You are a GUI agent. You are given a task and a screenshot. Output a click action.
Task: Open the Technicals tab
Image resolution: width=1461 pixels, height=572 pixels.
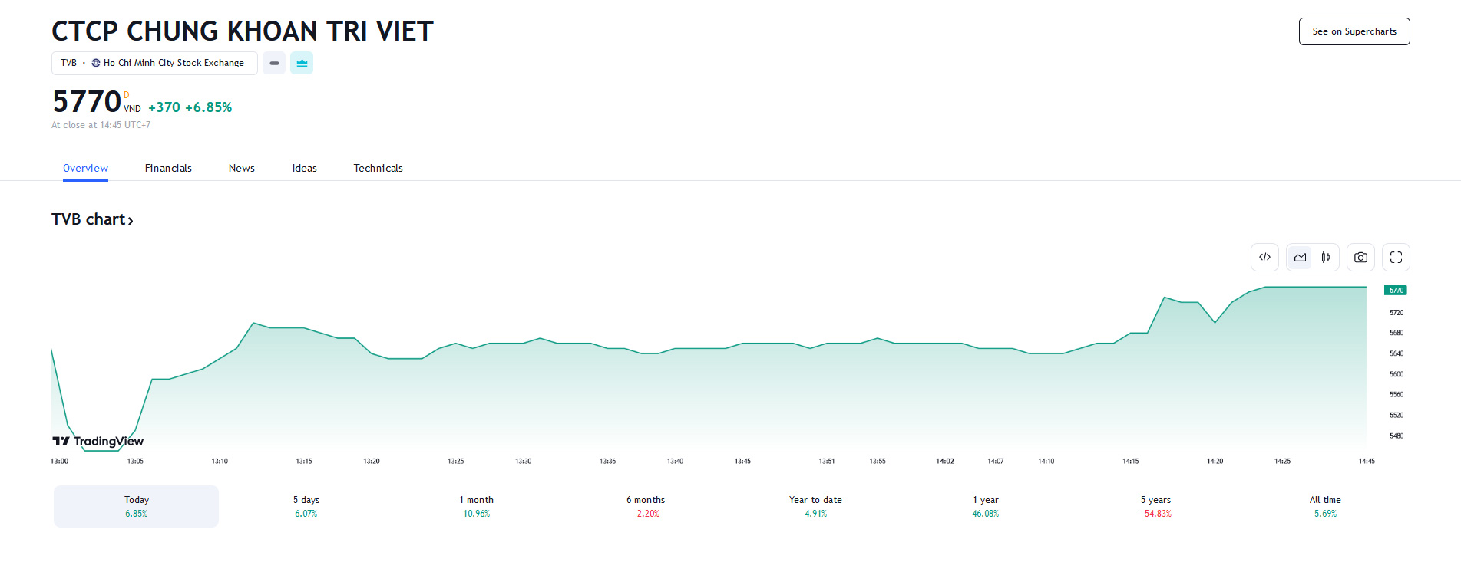pyautogui.click(x=378, y=168)
